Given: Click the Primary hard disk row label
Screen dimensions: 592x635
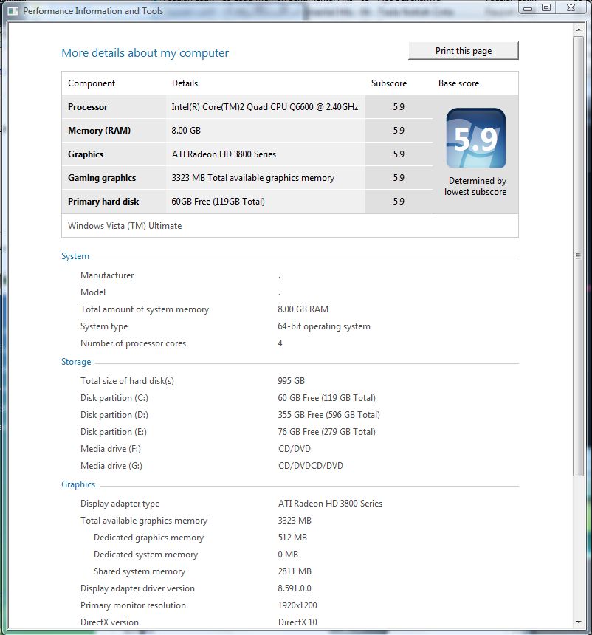Looking at the screenshot, I should [x=103, y=202].
